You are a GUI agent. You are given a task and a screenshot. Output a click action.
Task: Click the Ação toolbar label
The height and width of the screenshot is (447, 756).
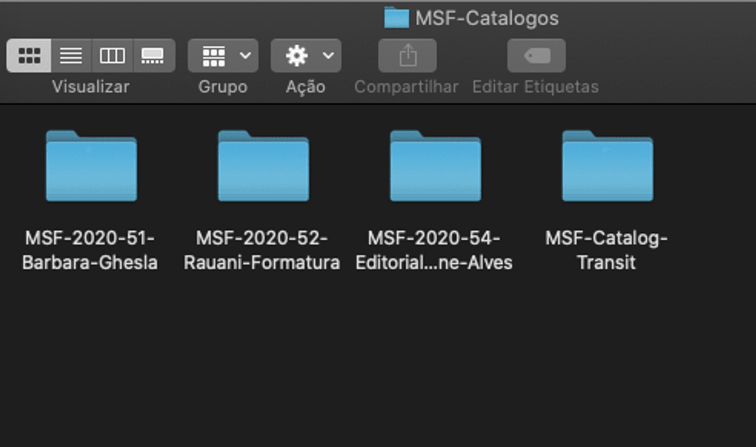click(x=306, y=87)
